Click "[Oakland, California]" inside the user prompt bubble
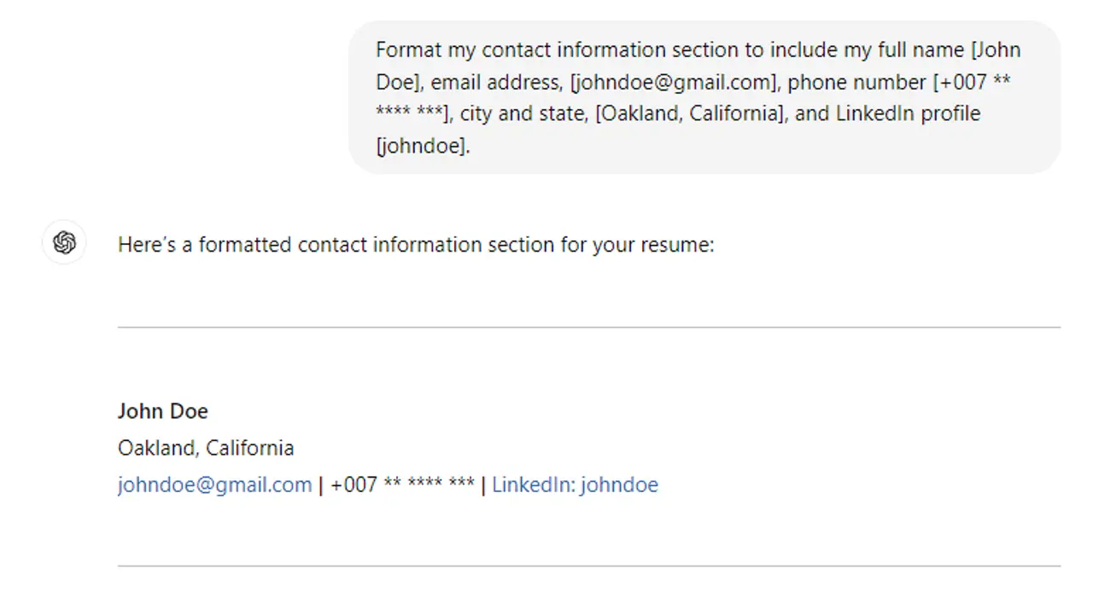This screenshot has height=609, width=1093. point(692,113)
